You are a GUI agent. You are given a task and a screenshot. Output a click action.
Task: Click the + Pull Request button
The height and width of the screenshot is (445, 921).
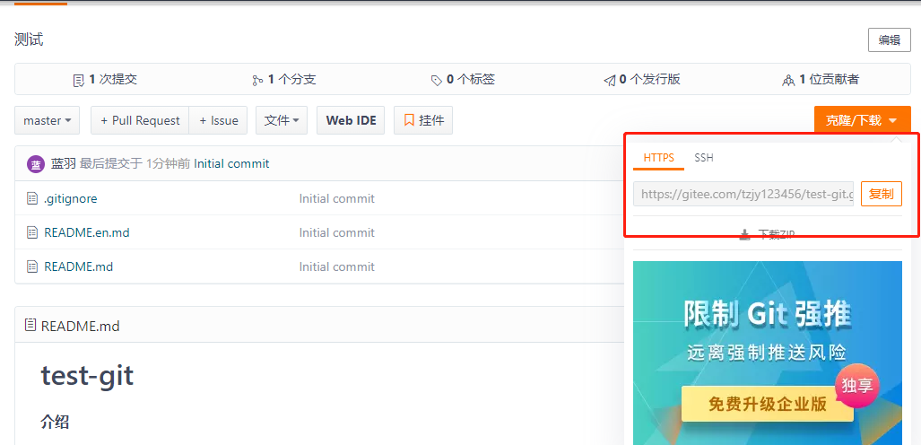pos(140,120)
